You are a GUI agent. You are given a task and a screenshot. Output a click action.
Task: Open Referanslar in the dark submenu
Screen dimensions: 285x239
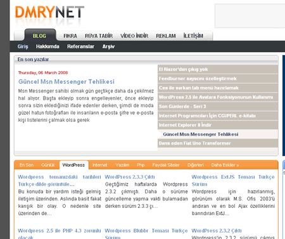pos(80,46)
